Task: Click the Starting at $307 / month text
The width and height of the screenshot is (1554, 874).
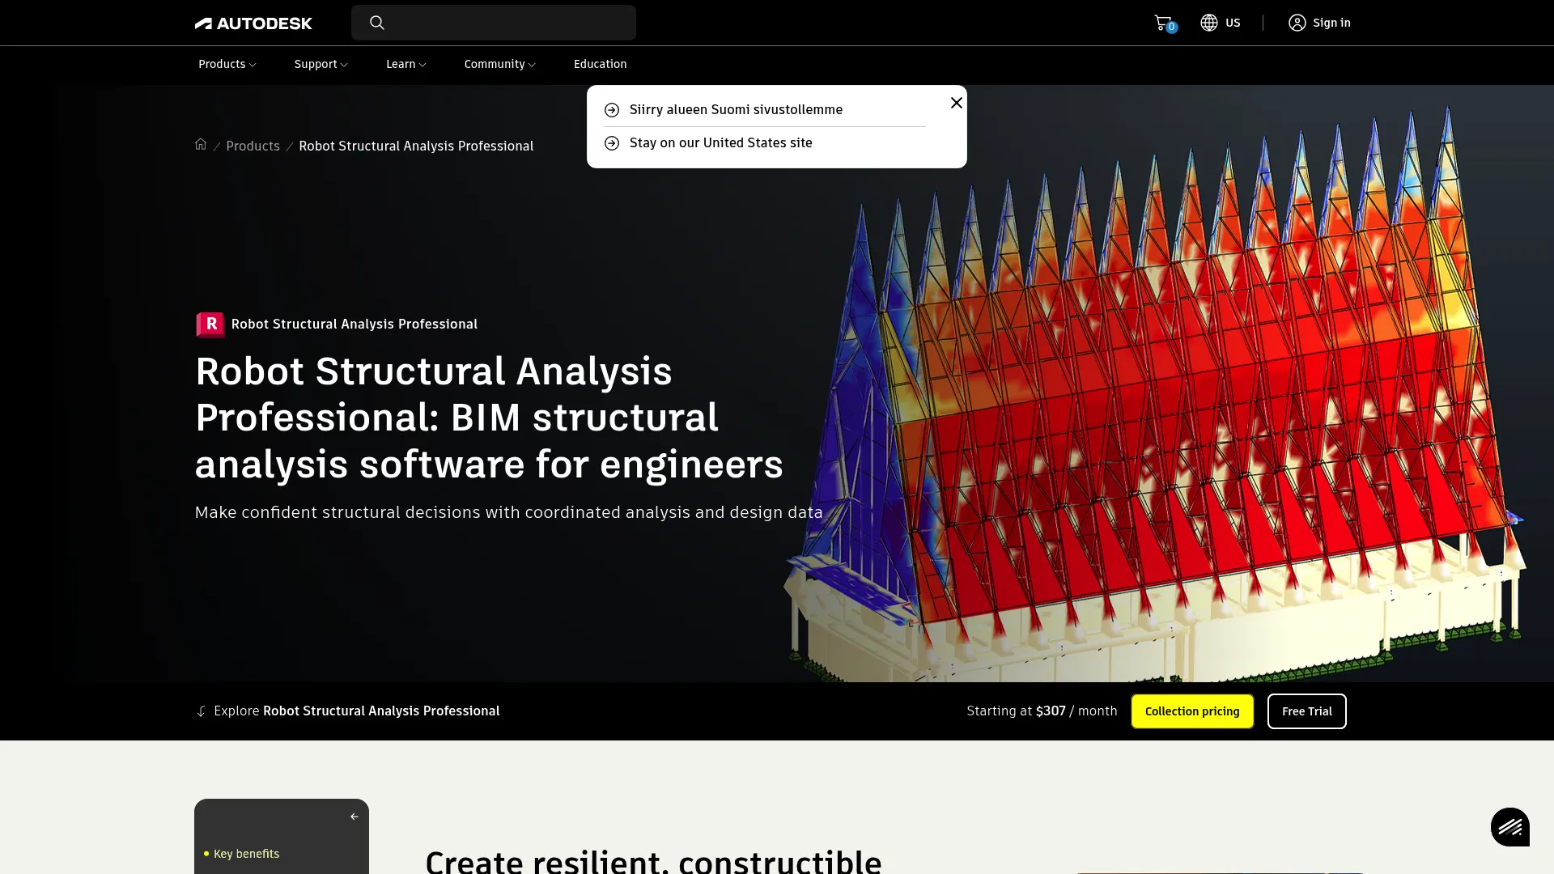Action: click(x=1042, y=711)
